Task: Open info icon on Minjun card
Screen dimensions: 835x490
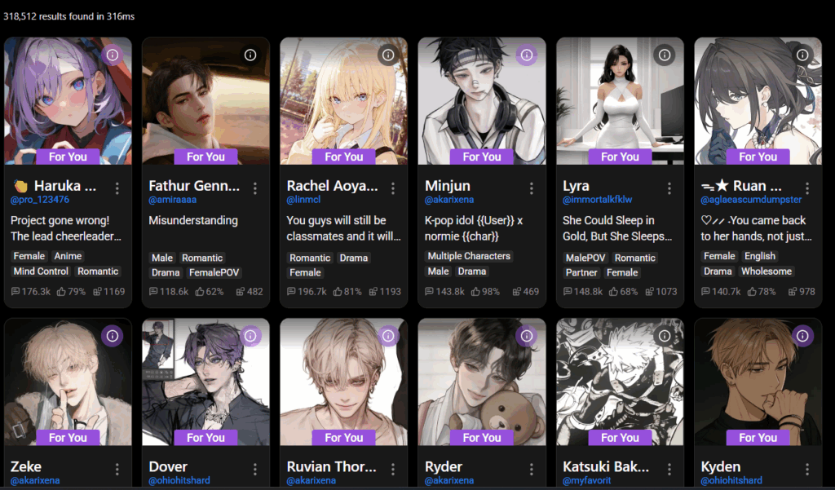Action: tap(527, 55)
